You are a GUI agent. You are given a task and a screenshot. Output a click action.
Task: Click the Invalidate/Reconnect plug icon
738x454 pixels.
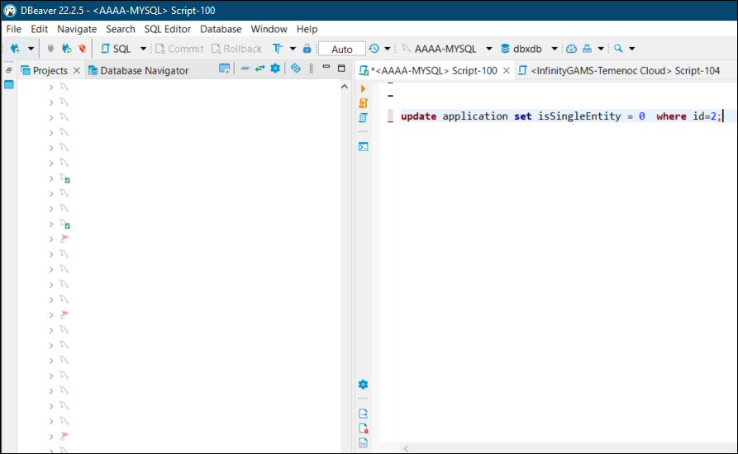coord(66,49)
